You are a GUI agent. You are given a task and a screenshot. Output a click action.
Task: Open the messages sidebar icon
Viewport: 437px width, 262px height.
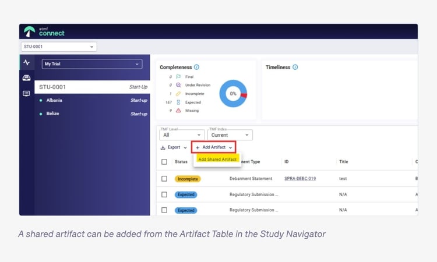point(26,93)
